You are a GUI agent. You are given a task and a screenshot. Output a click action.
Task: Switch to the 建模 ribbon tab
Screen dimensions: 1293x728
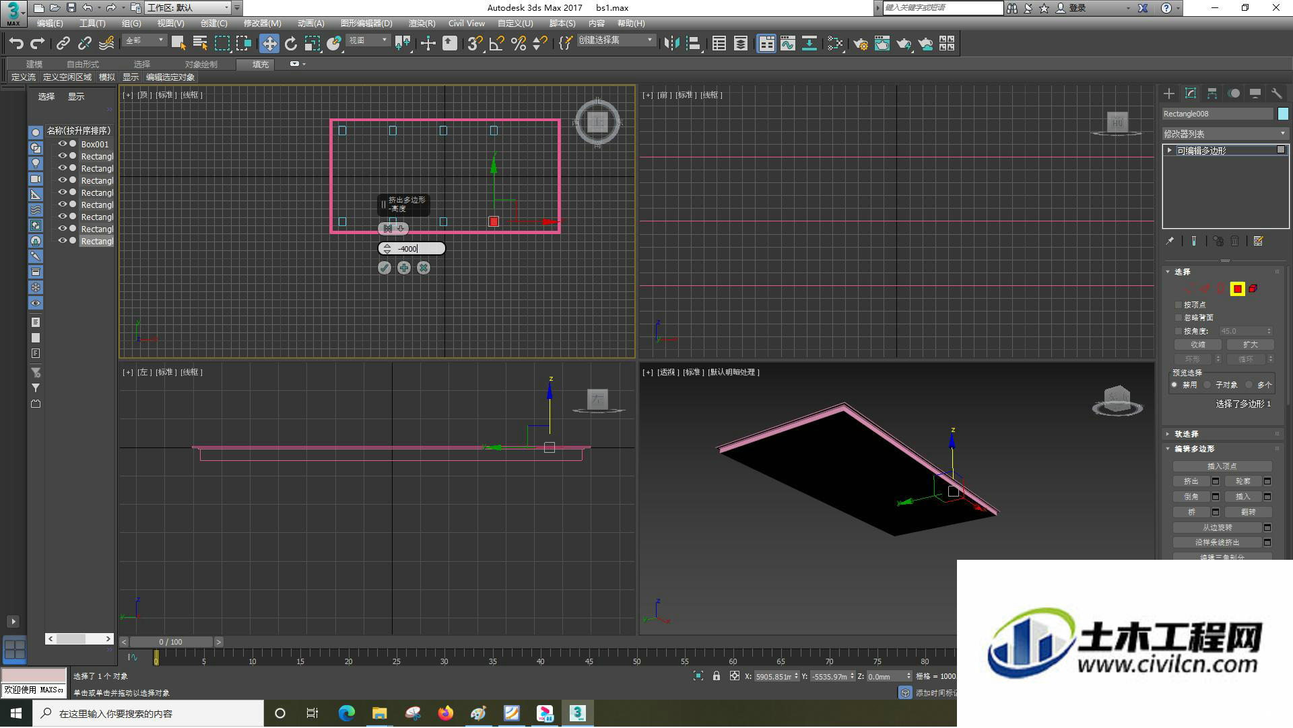(x=34, y=64)
